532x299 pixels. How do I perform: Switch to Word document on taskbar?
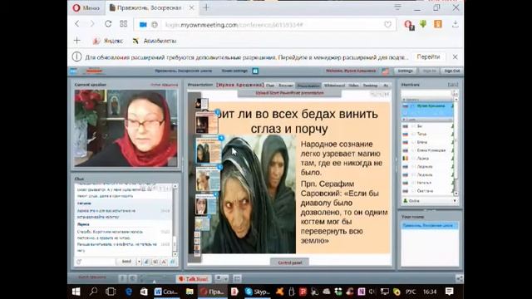[x=166, y=292]
